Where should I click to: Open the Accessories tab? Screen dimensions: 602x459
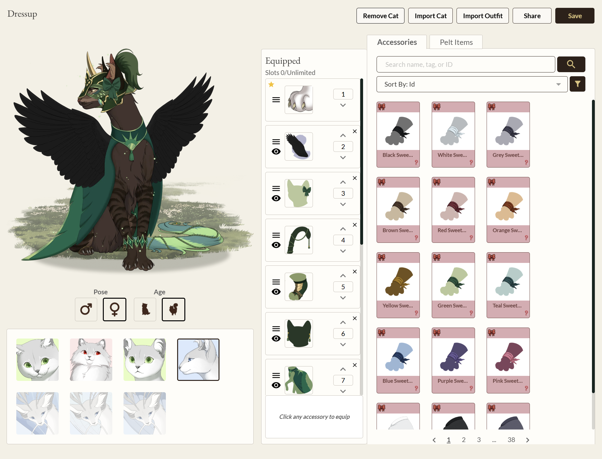[x=397, y=42]
